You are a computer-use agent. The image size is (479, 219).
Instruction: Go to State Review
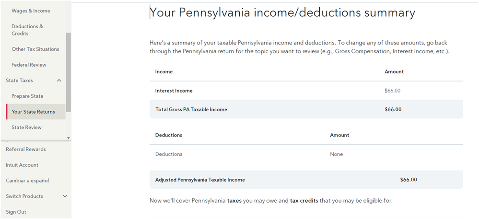26,127
